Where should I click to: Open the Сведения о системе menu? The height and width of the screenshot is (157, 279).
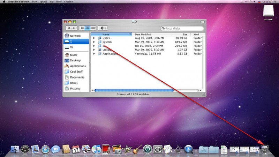click(x=18, y=2)
